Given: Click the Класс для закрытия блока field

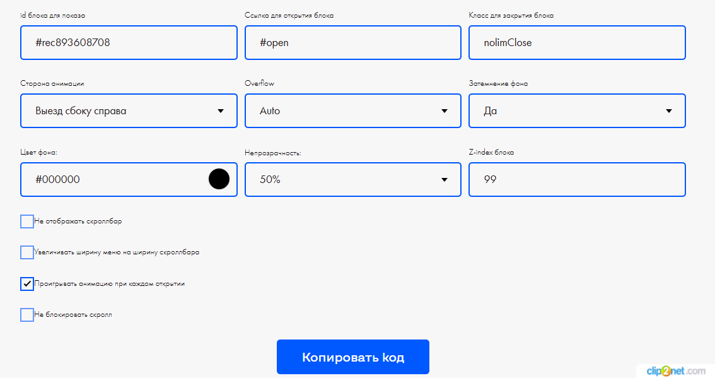Looking at the screenshot, I should coord(577,43).
